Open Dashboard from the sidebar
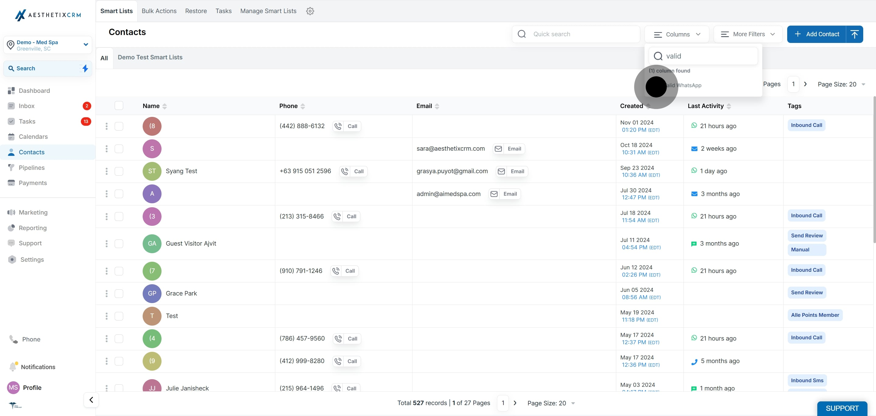The image size is (876, 416). pyautogui.click(x=34, y=90)
